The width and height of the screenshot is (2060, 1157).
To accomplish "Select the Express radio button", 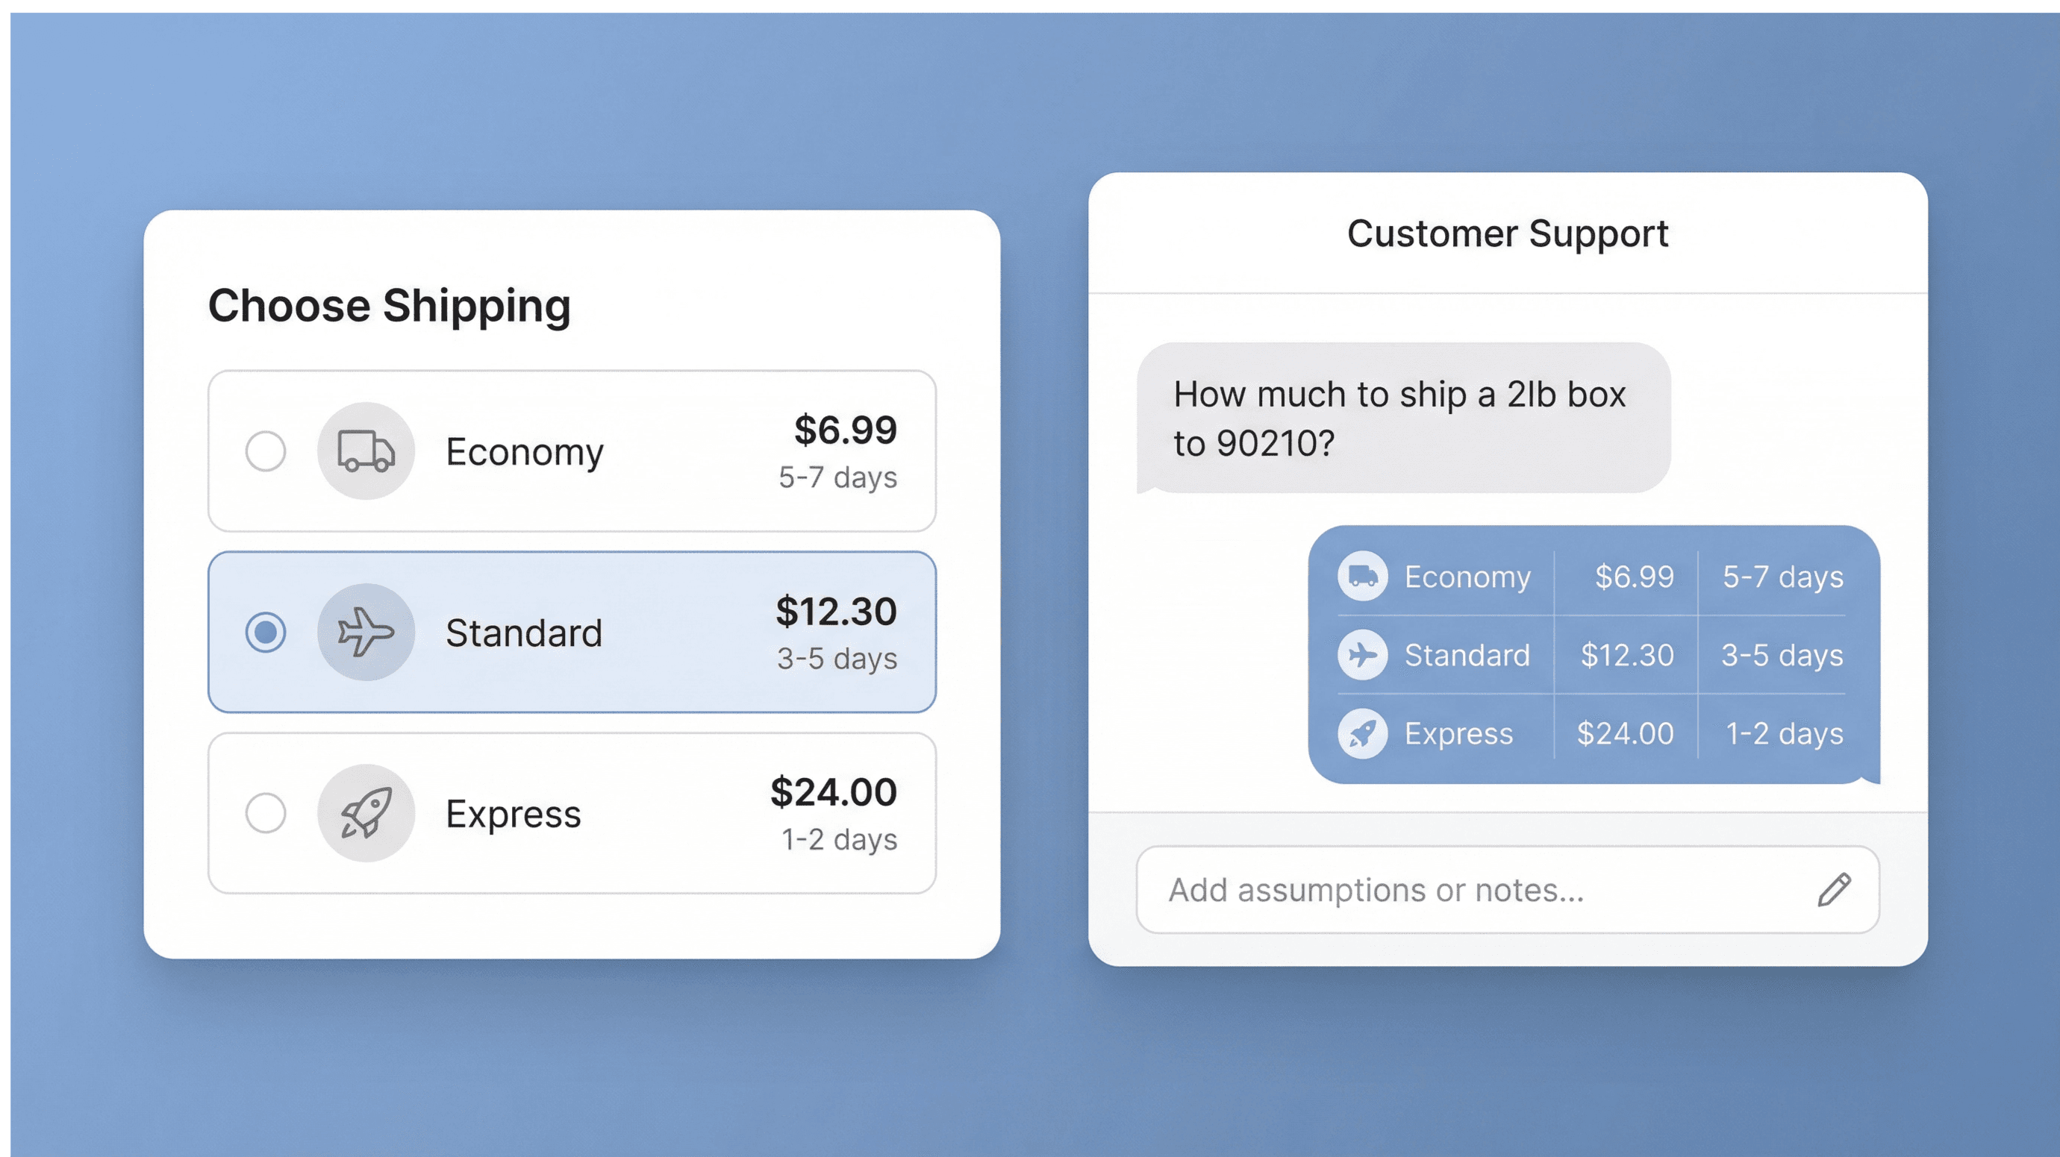I will [266, 813].
